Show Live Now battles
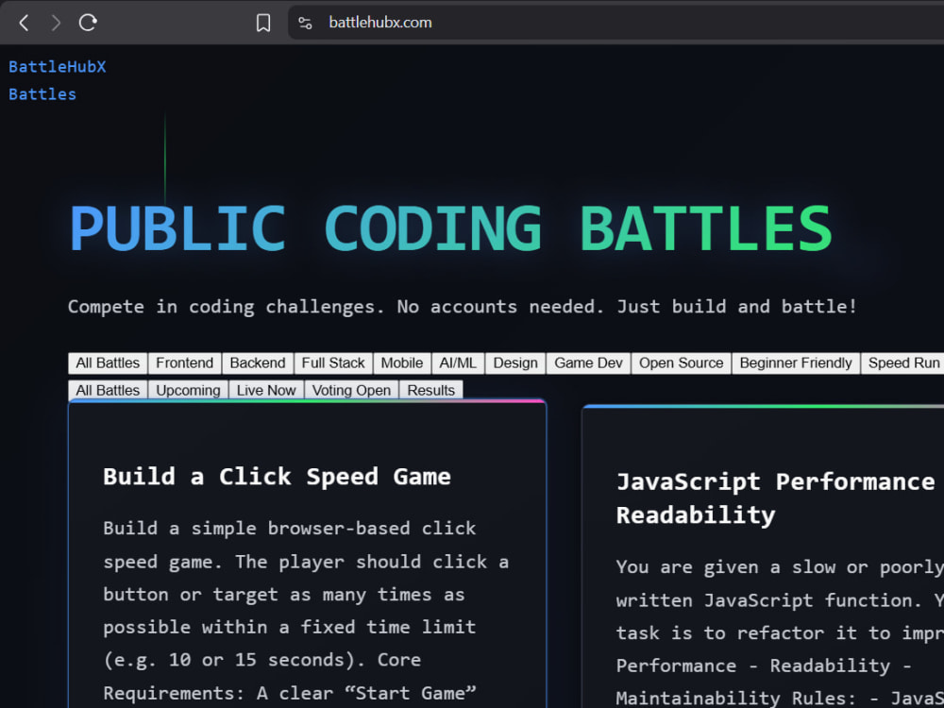 point(266,390)
